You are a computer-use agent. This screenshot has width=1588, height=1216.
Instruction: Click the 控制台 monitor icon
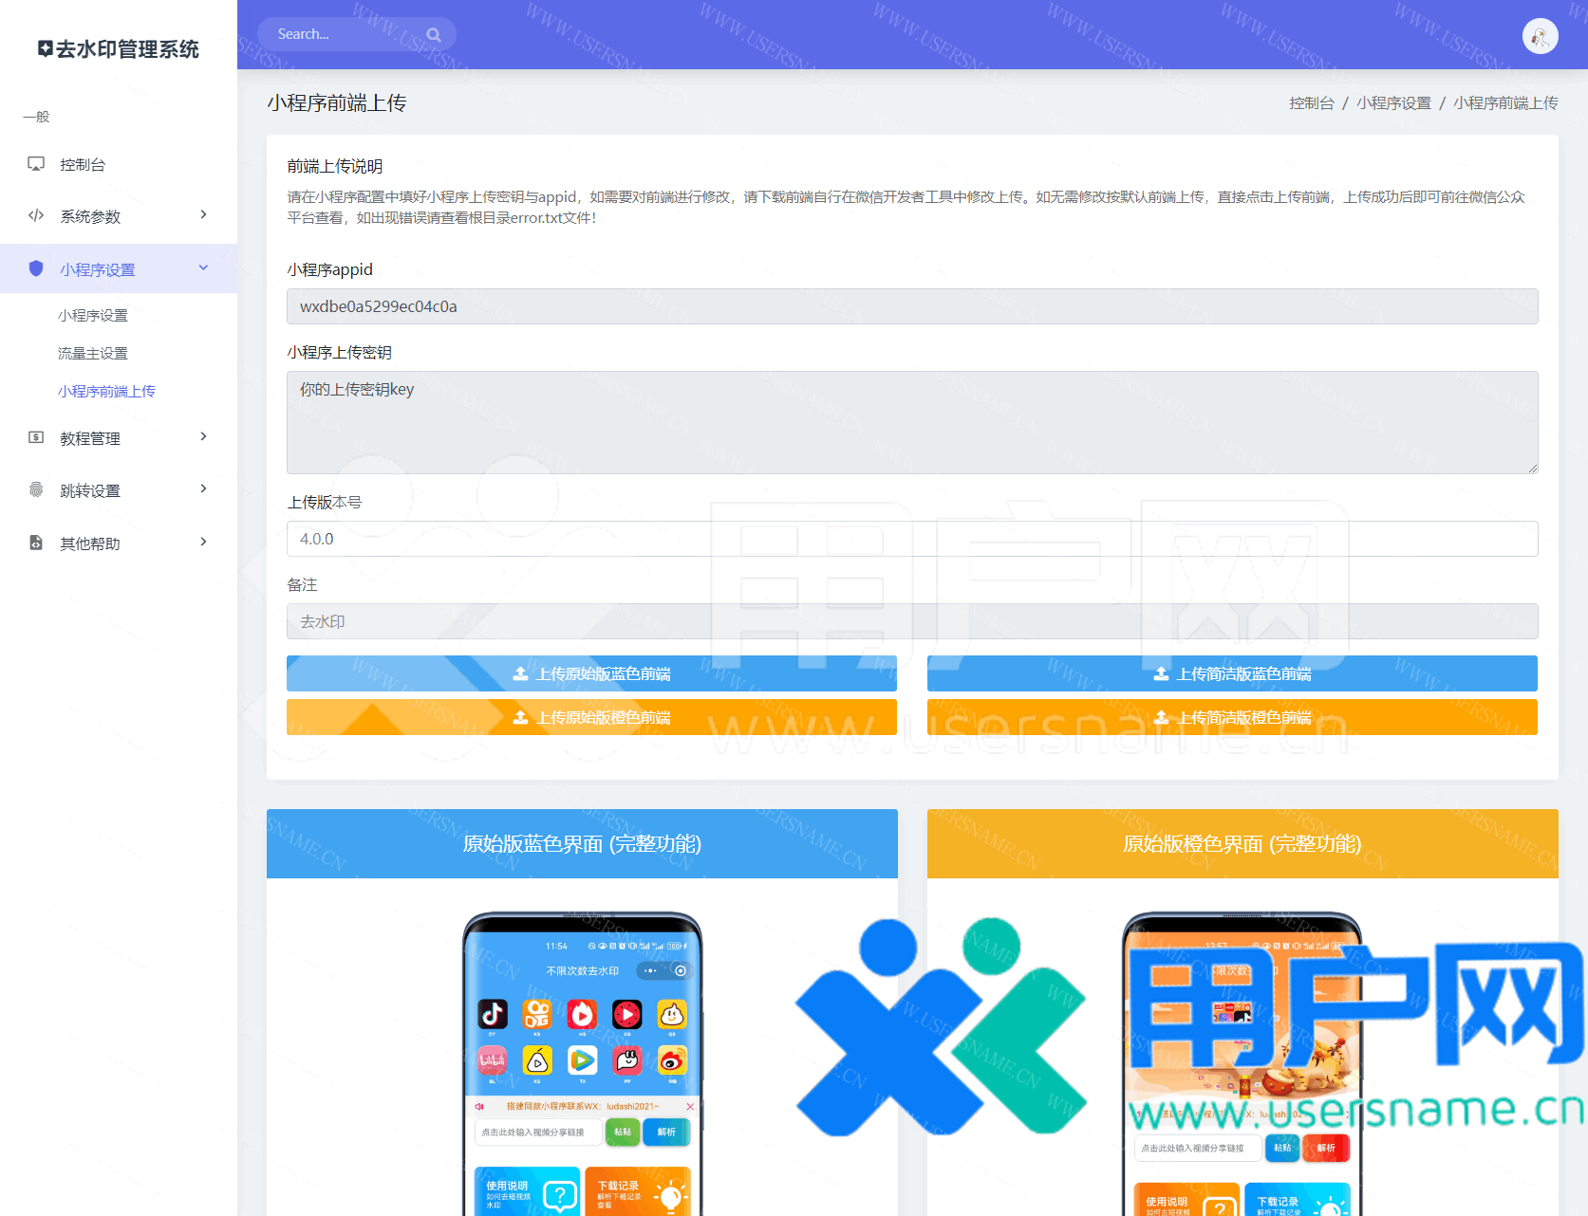click(x=36, y=164)
